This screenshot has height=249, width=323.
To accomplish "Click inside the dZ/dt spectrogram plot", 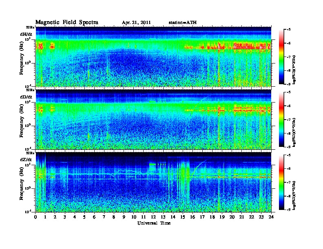I will click(x=153, y=182).
